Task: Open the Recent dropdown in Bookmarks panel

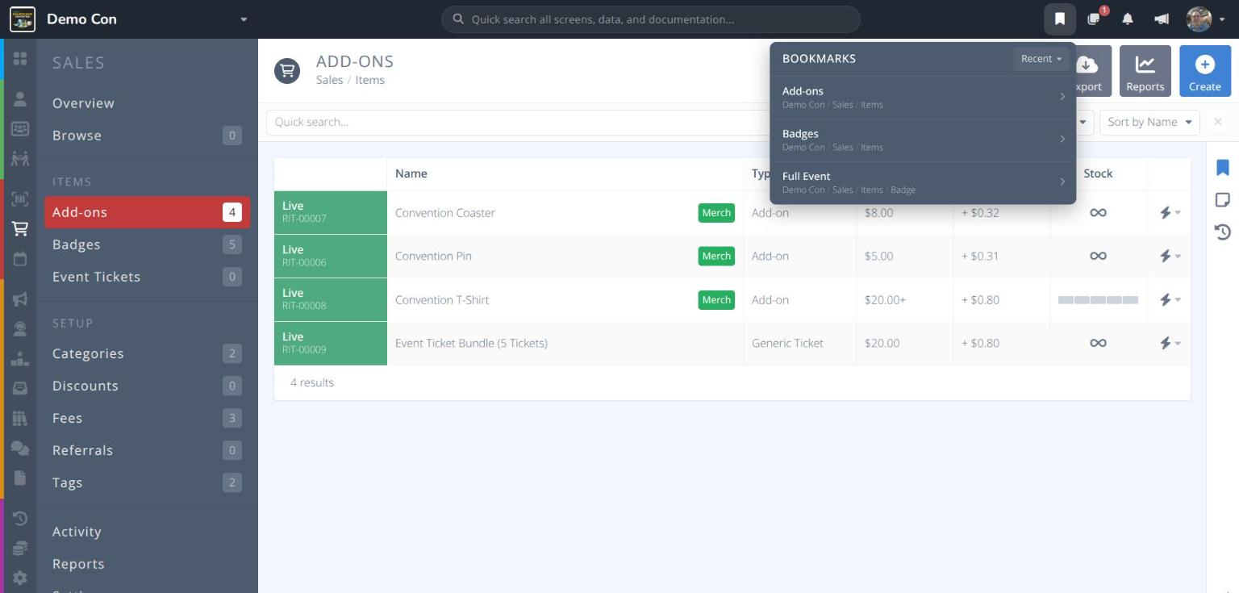Action: coord(1041,59)
